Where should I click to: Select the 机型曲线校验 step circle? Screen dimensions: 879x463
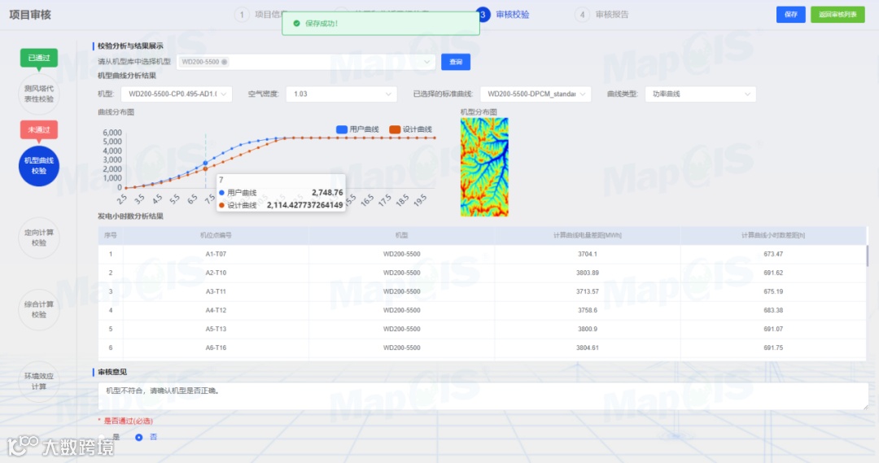click(x=39, y=165)
